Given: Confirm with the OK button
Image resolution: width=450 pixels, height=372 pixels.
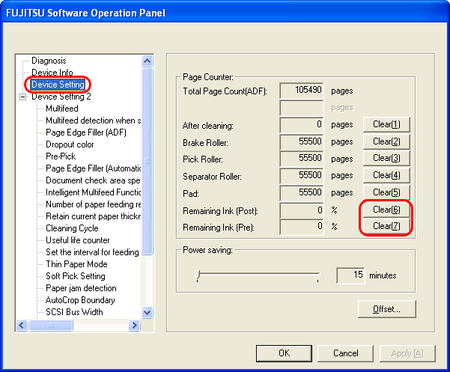Looking at the screenshot, I should pyautogui.click(x=284, y=353).
